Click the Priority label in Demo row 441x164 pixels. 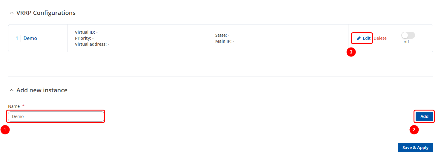point(83,38)
